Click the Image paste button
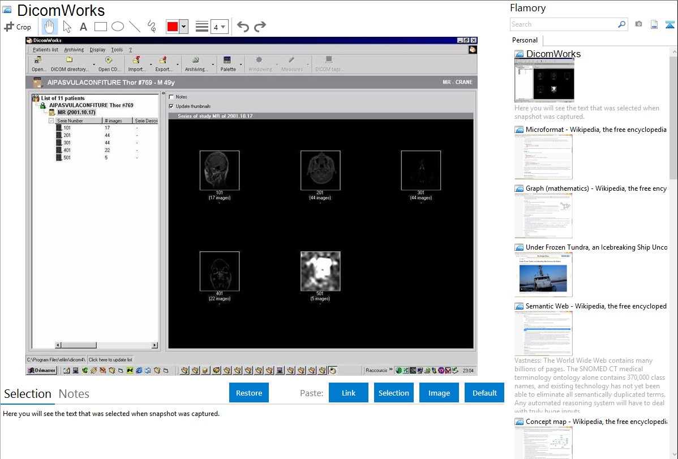The height and width of the screenshot is (459, 678). click(439, 393)
